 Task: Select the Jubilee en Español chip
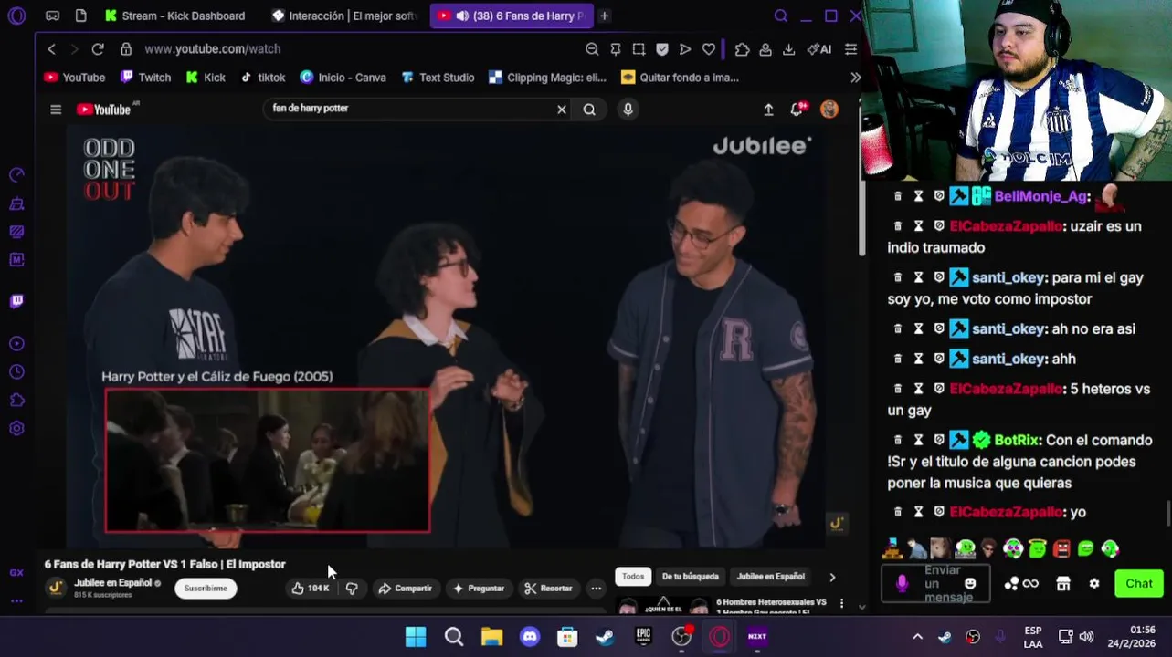tap(770, 577)
